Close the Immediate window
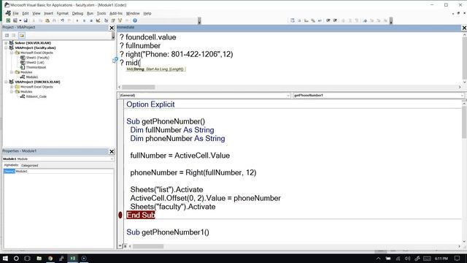 [464, 28]
